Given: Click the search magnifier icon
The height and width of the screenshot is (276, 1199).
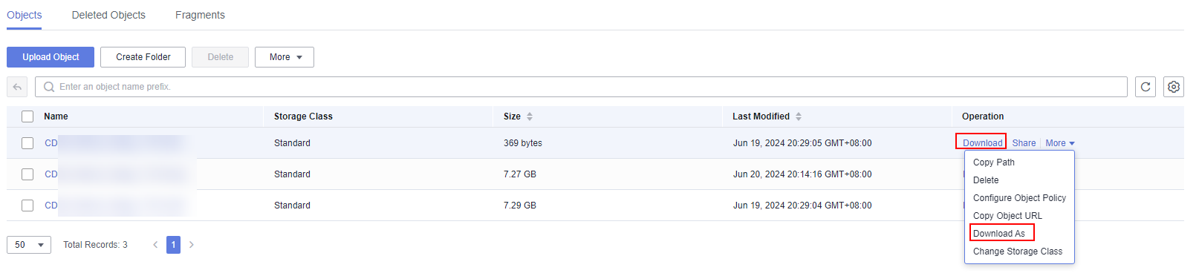Looking at the screenshot, I should [x=49, y=87].
